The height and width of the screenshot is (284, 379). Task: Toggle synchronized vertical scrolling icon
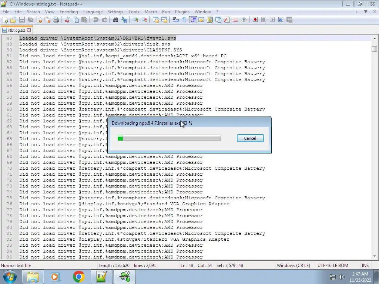[x=156, y=20]
